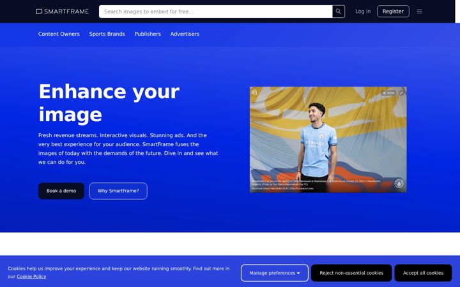Click the Share icon on image
Screen dimensions: 460x287
pyautogui.click(x=388, y=93)
